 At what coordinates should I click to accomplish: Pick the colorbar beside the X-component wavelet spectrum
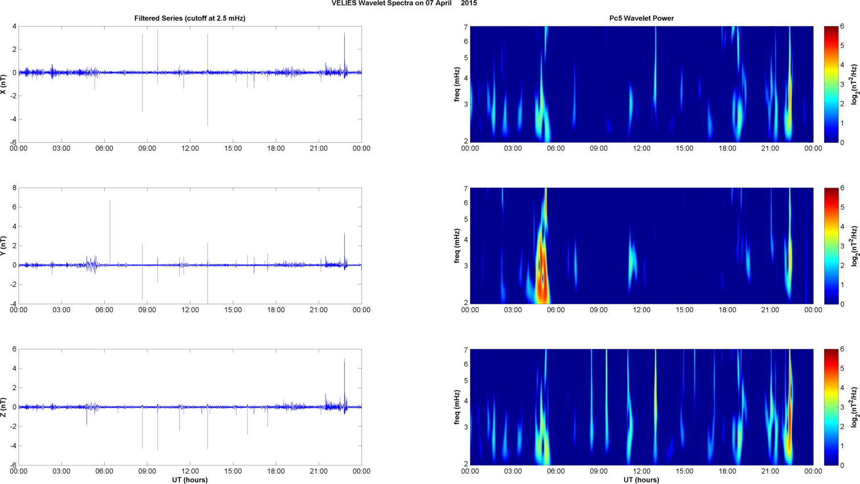pos(831,84)
